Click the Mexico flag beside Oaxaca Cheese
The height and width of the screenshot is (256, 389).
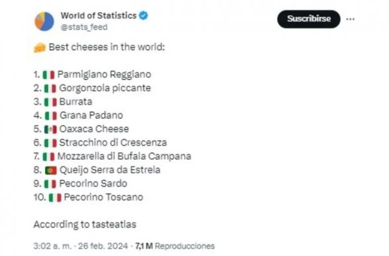point(50,129)
